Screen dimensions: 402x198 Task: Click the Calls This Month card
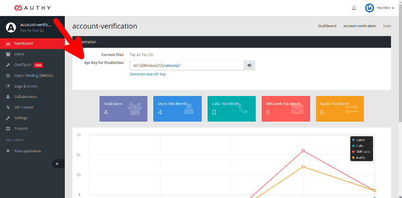(x=232, y=109)
